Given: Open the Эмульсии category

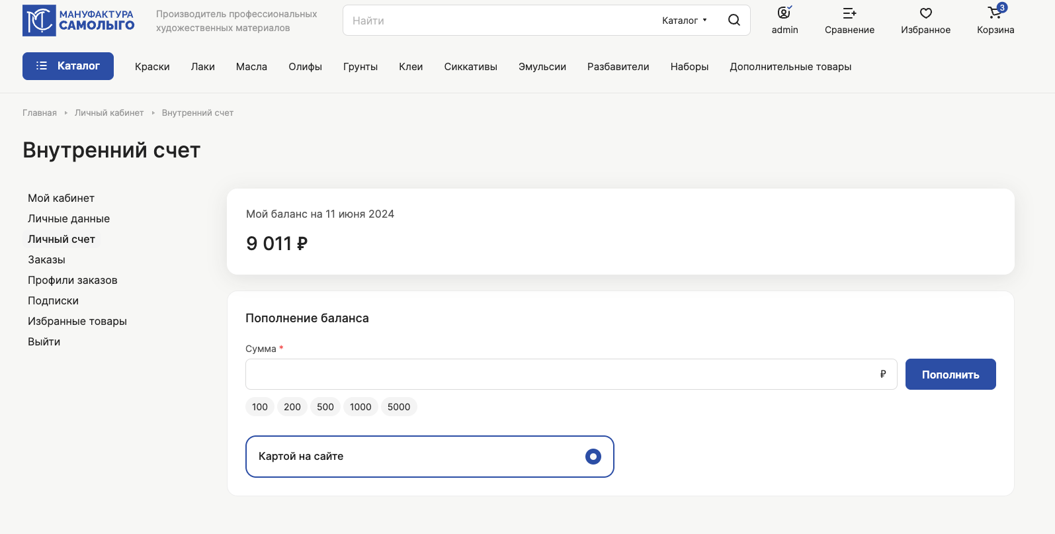Looking at the screenshot, I should pyautogui.click(x=542, y=67).
